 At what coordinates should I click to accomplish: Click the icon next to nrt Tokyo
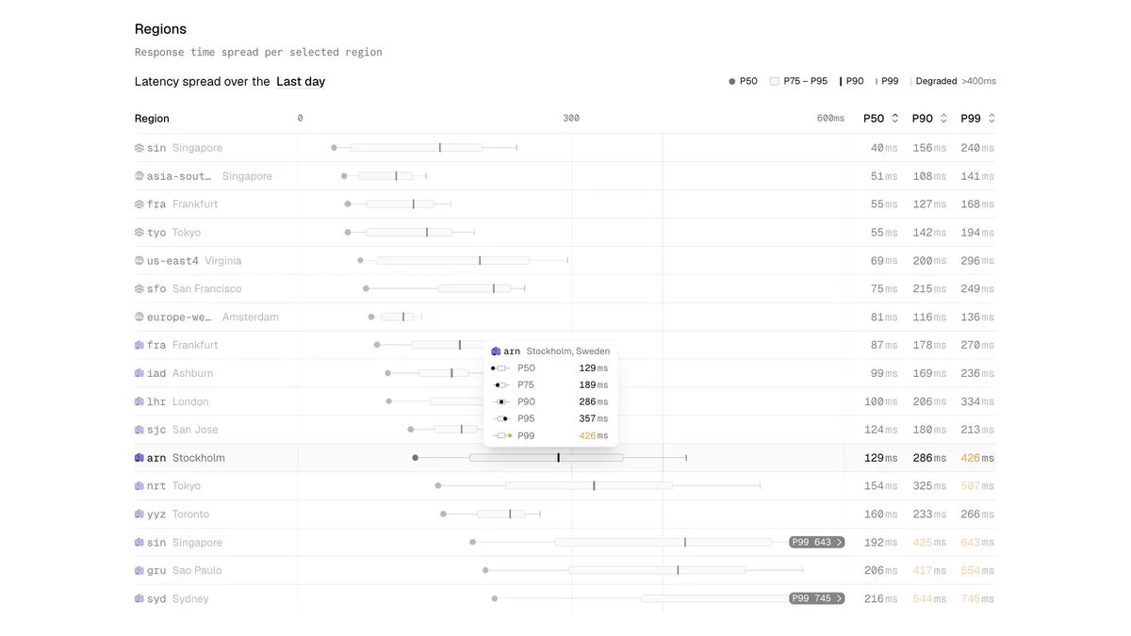(139, 486)
